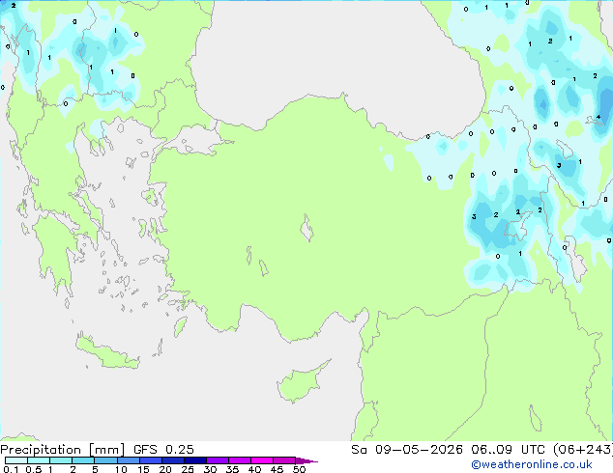Click the 45–50 mm legend swatch
Image resolution: width=613 pixels, height=473 pixels.
point(284,460)
